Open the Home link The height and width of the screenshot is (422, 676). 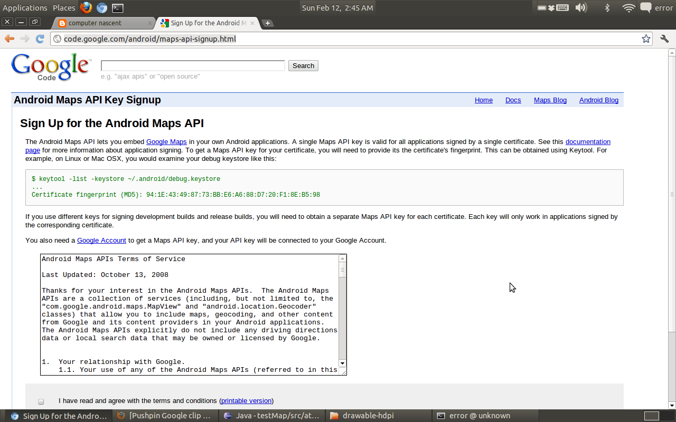[484, 100]
